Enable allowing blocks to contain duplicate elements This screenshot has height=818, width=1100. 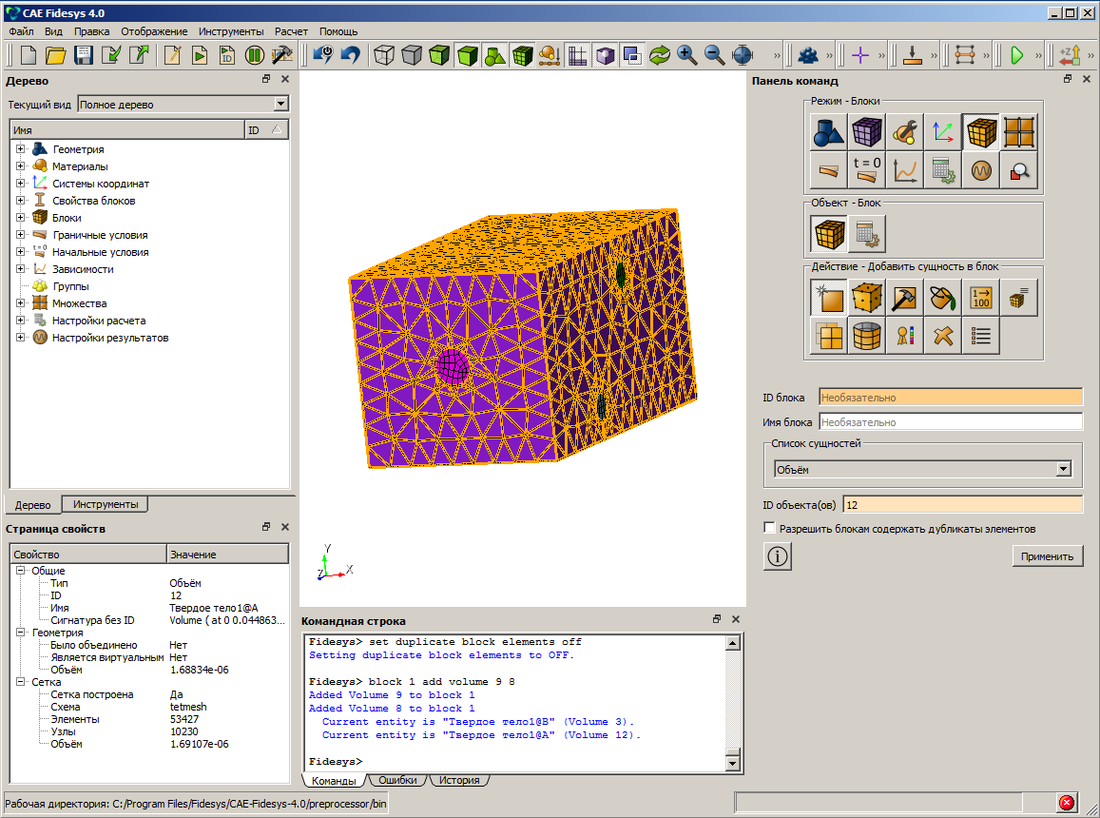coord(769,528)
